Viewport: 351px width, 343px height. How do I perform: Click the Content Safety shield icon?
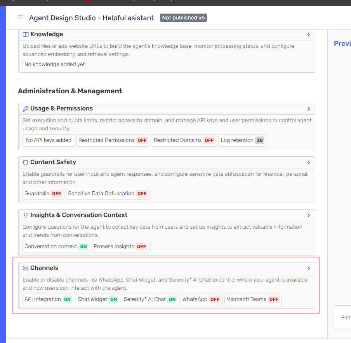click(26, 163)
